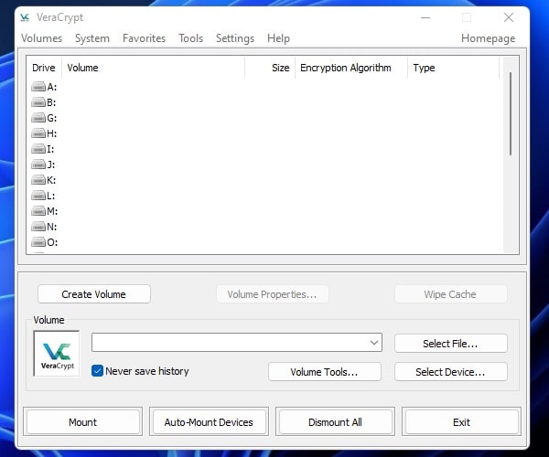
Task: Select the A: drive icon
Action: pyautogui.click(x=38, y=86)
